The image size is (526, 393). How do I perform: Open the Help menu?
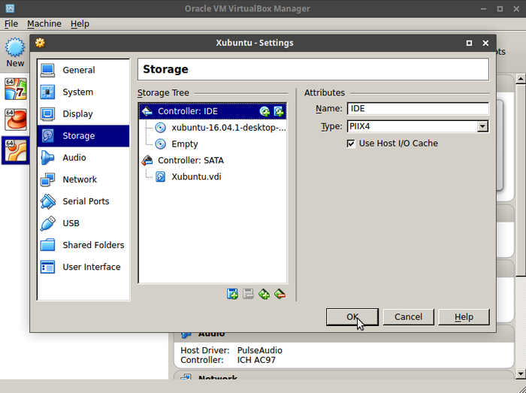pyautogui.click(x=80, y=24)
